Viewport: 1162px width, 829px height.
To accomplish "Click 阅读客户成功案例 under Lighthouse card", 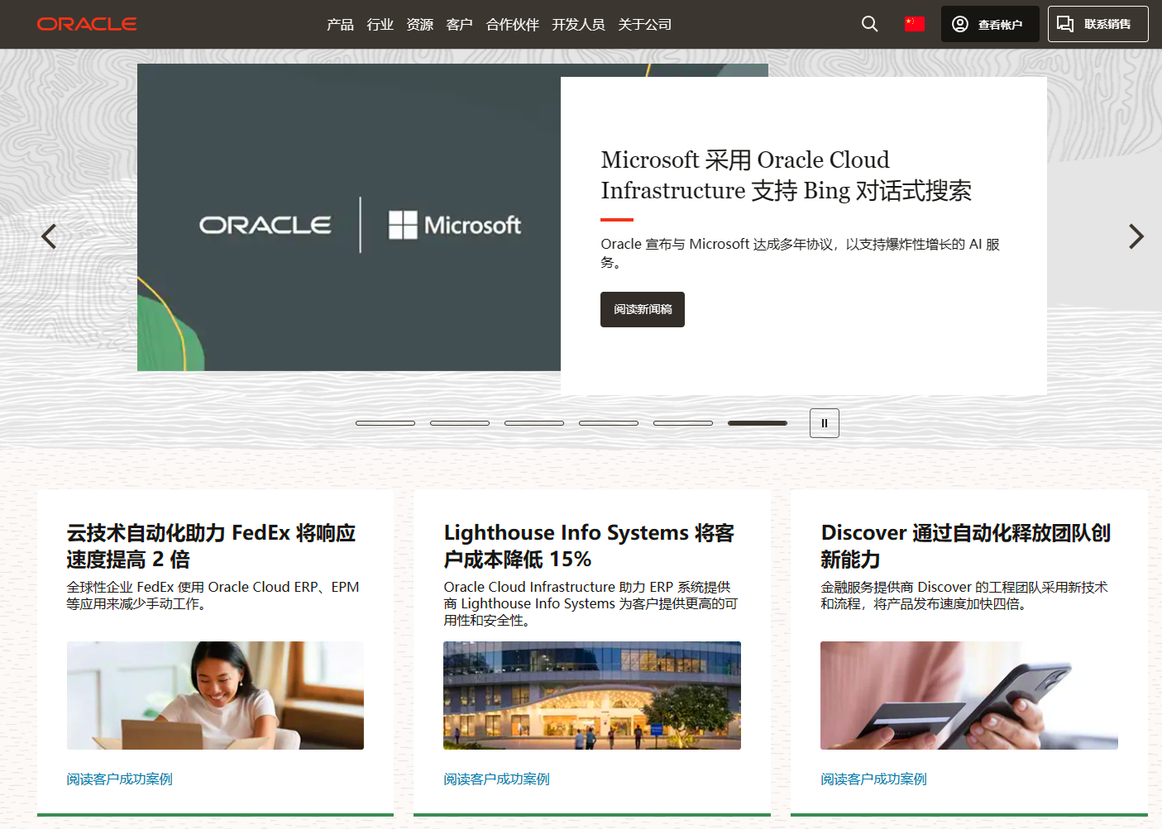I will pos(496,779).
